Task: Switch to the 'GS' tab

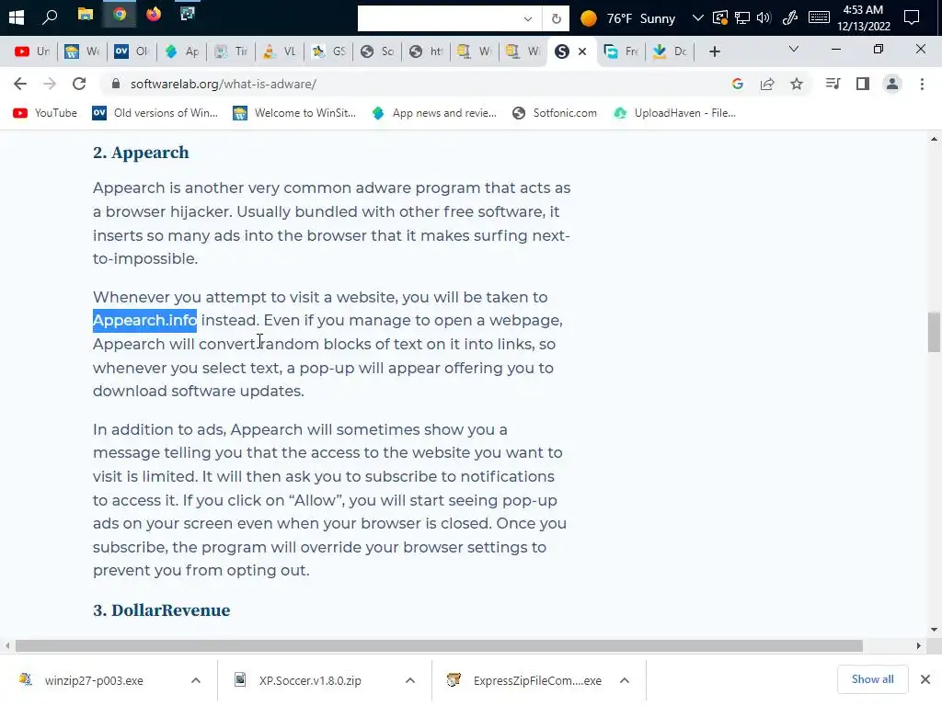Action: pyautogui.click(x=328, y=51)
